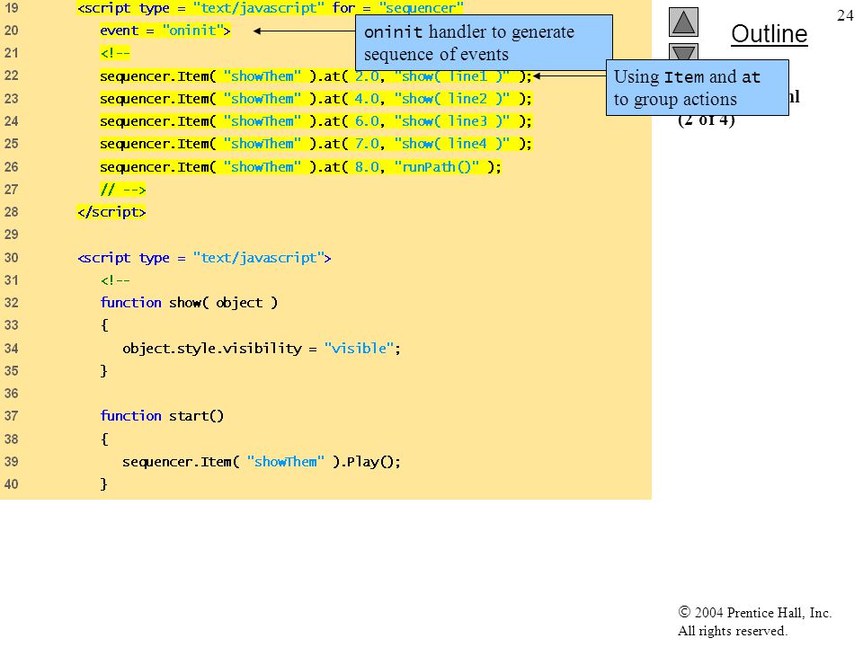Select the "show( line1 )" string

pyautogui.click(x=452, y=75)
